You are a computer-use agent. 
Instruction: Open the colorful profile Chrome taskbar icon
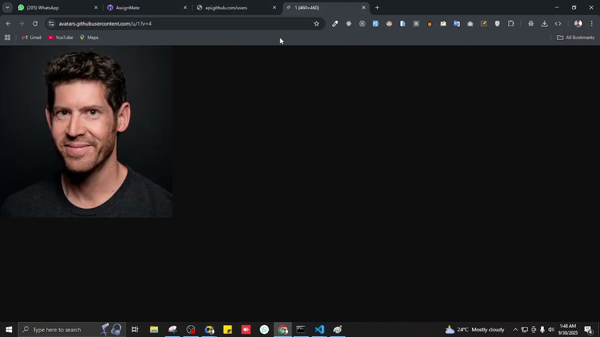210,330
